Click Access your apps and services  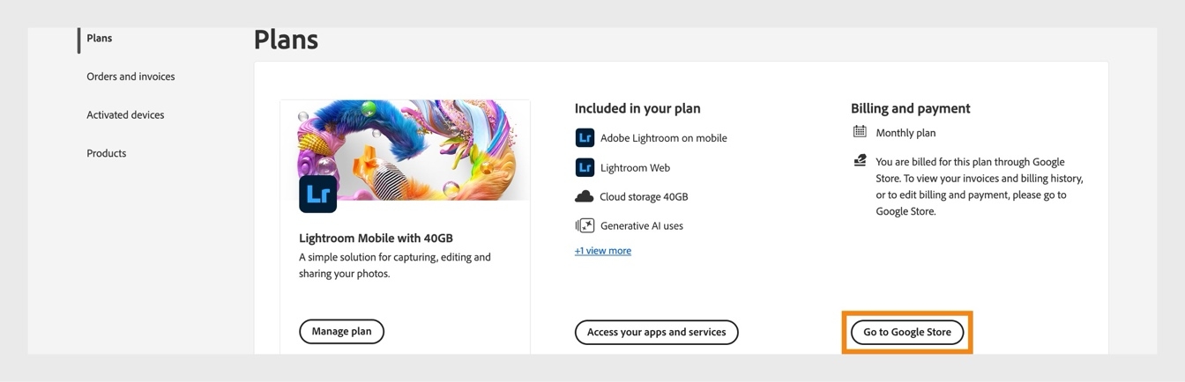(656, 333)
